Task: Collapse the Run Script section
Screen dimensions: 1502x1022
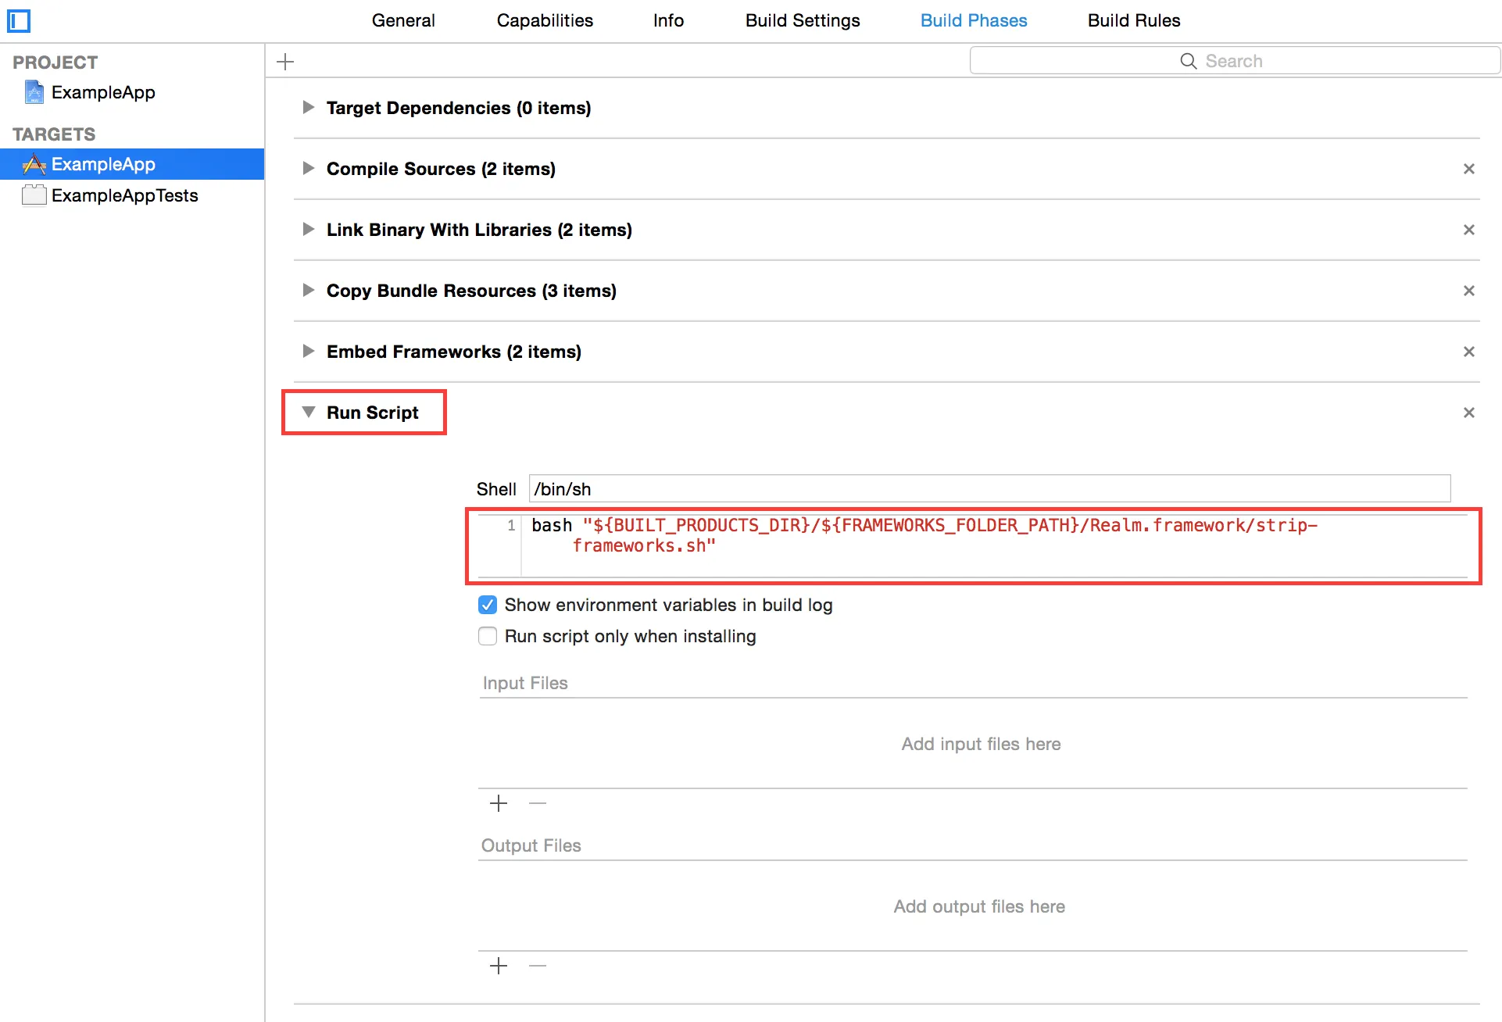Action: (x=309, y=413)
